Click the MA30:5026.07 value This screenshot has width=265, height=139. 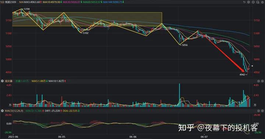click(x=72, y=2)
